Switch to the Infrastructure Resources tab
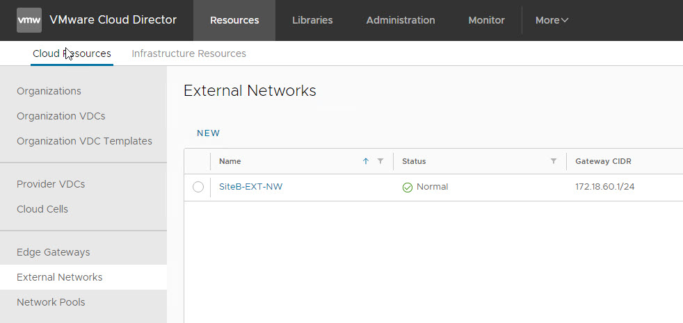Screen dimensions: 683x323 point(188,53)
